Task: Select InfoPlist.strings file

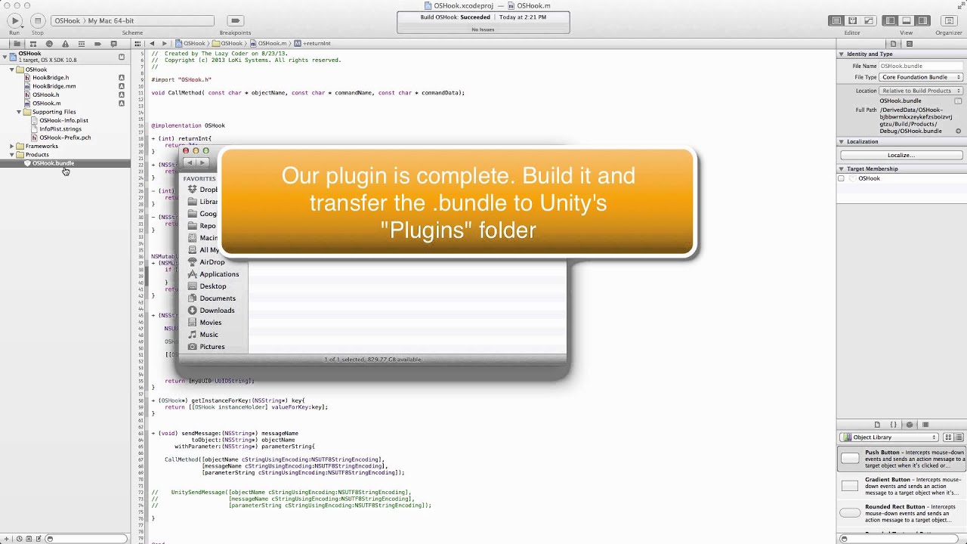Action: coord(60,128)
